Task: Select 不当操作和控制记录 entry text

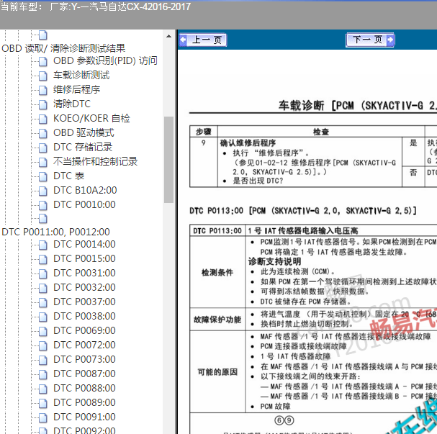Action: pos(95,161)
